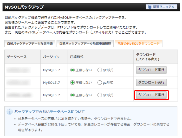The width and height of the screenshot is (182, 138).
Task: Choose gz形式 in the second database row
Action: pos(100,83)
